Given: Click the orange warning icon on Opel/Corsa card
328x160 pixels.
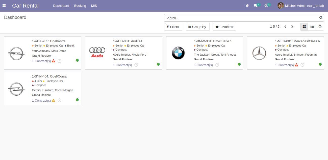Looking at the screenshot, I should coord(54,100).
